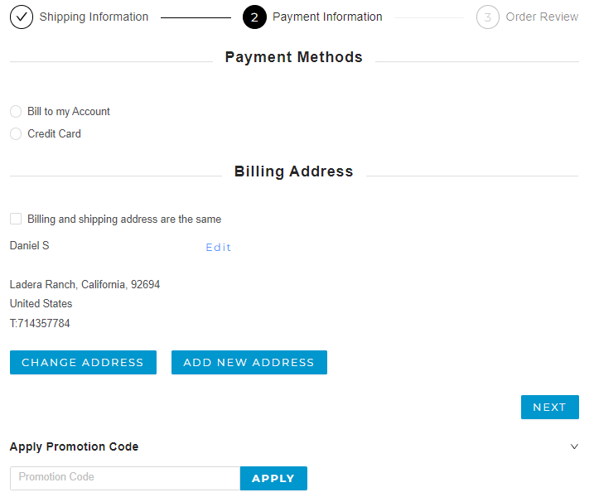Click Add New Address button
The height and width of the screenshot is (497, 594).
(x=249, y=363)
